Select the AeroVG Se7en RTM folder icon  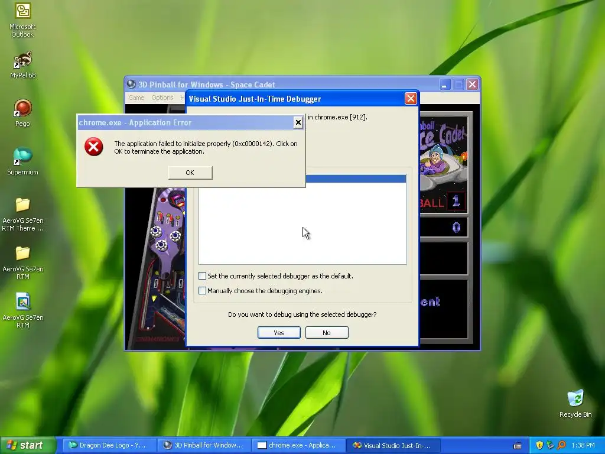click(x=23, y=263)
